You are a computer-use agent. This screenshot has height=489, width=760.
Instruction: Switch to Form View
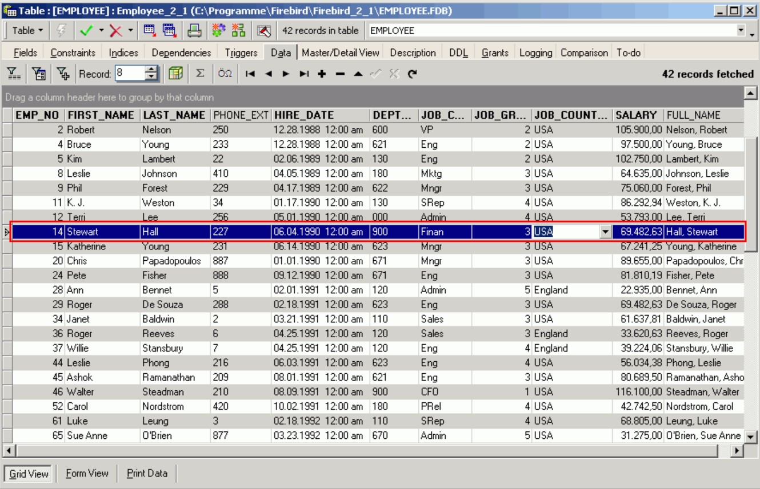point(87,473)
